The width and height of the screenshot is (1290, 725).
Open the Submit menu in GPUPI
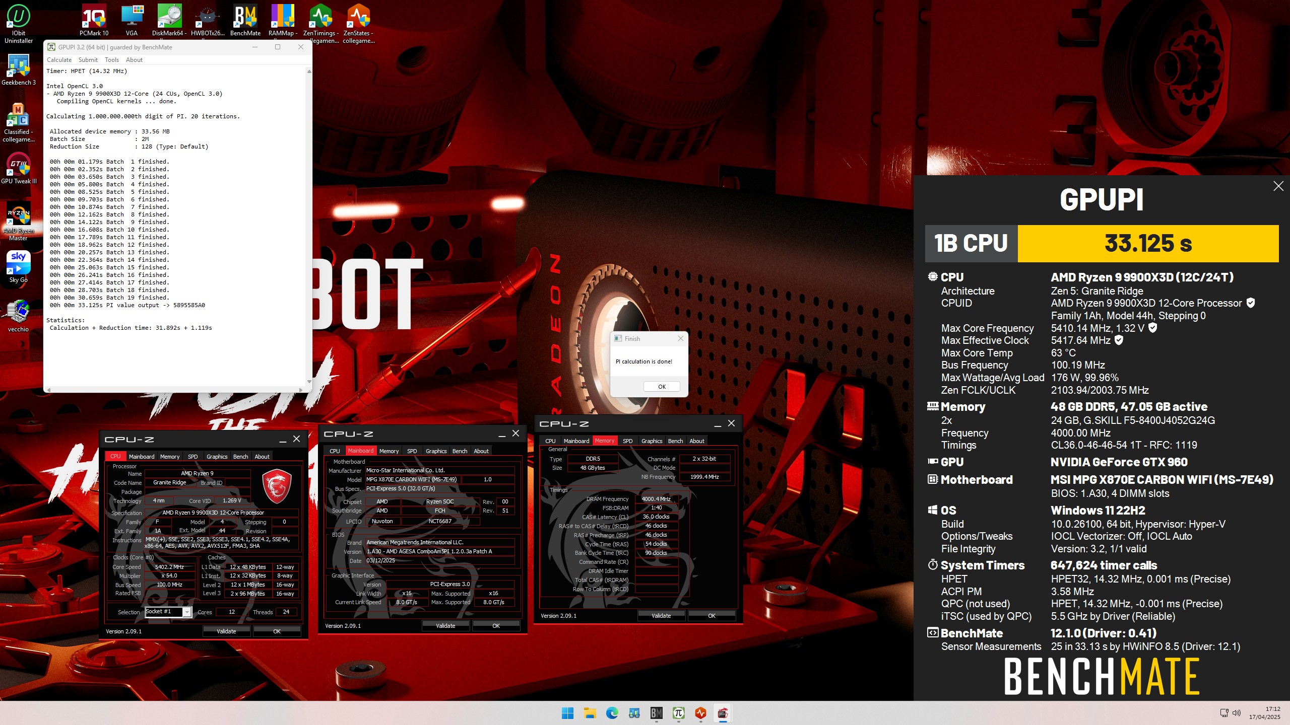(x=88, y=60)
